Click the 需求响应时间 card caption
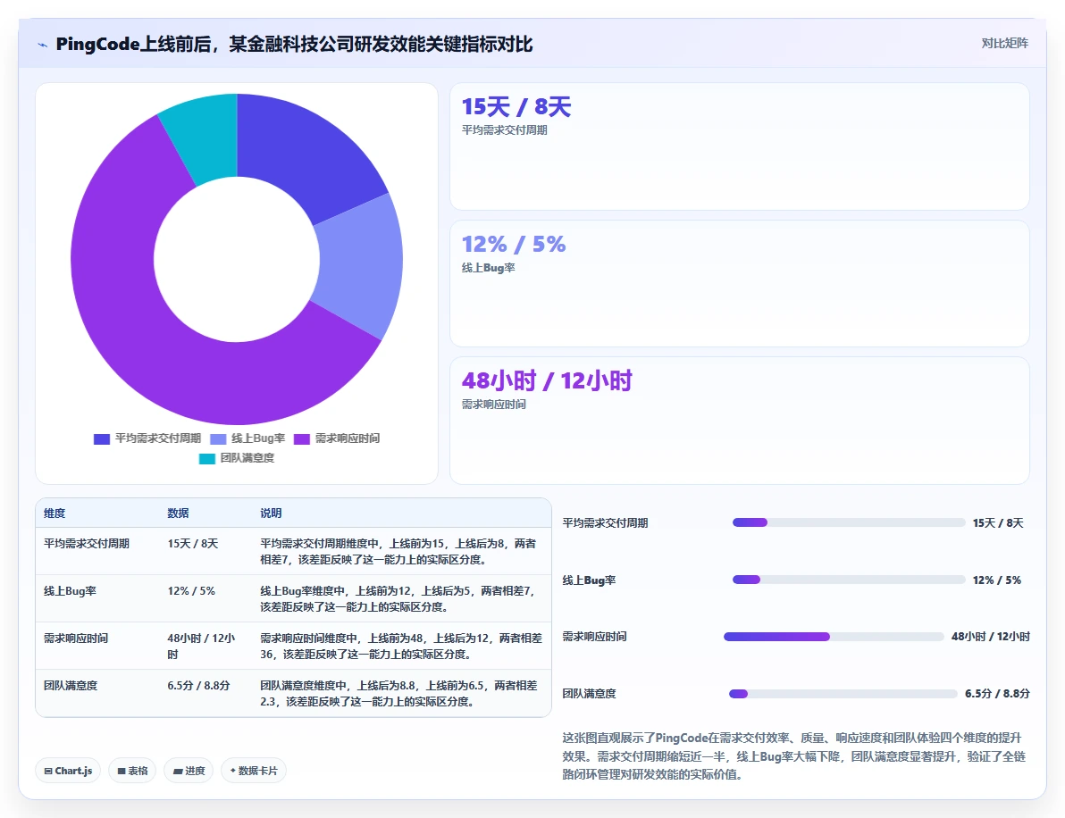 [x=494, y=405]
